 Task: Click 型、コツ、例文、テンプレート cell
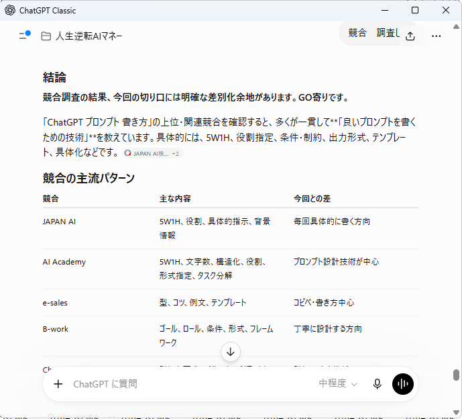coord(203,303)
